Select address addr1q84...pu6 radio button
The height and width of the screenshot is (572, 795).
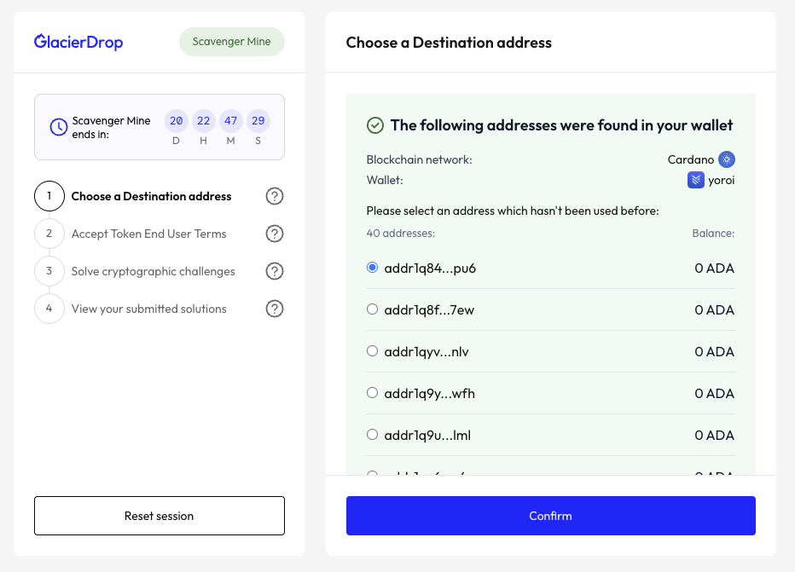click(x=372, y=268)
